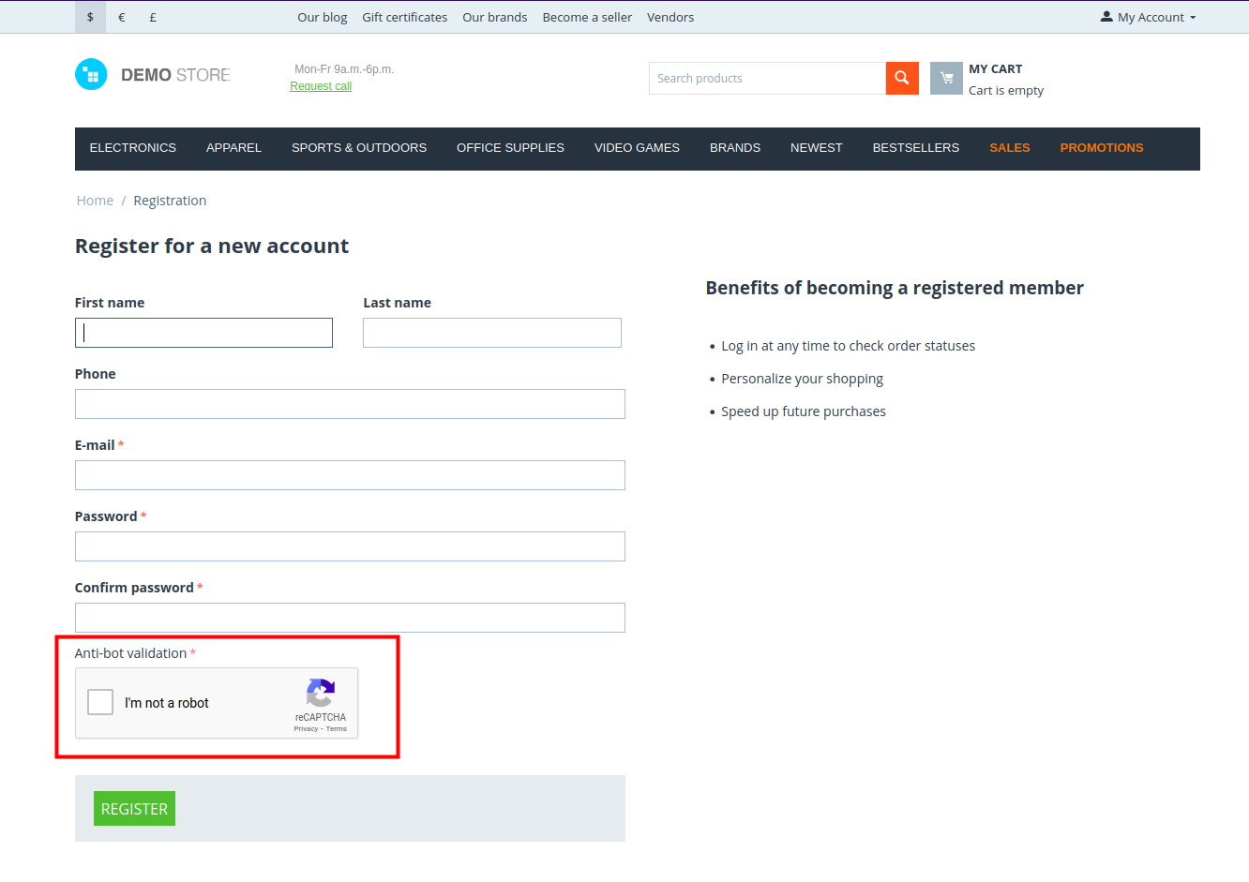Click 'Register for a new account' heading

212,247
